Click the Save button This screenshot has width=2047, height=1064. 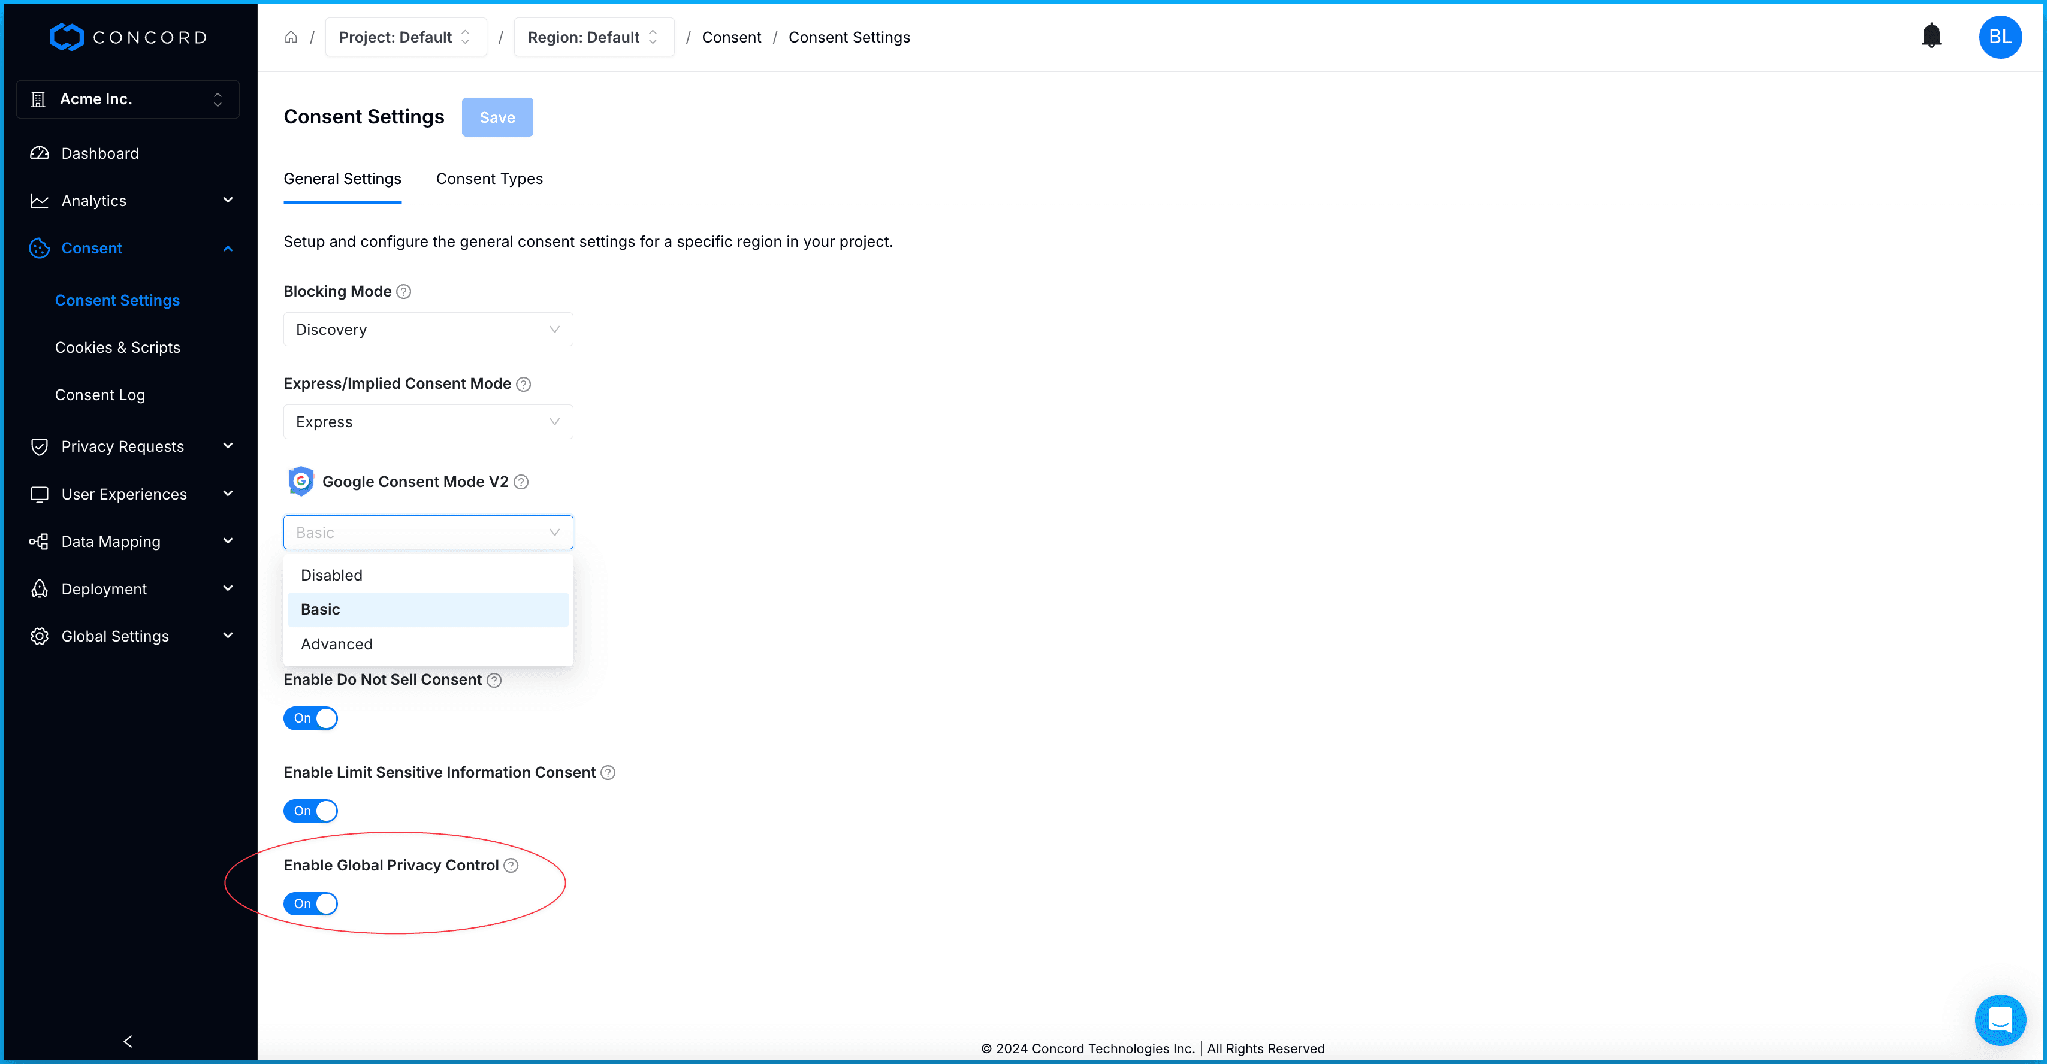(x=497, y=117)
